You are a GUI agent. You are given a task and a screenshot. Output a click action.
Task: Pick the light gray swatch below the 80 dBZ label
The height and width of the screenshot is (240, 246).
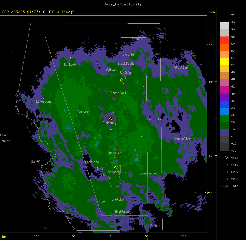pos(224,26)
